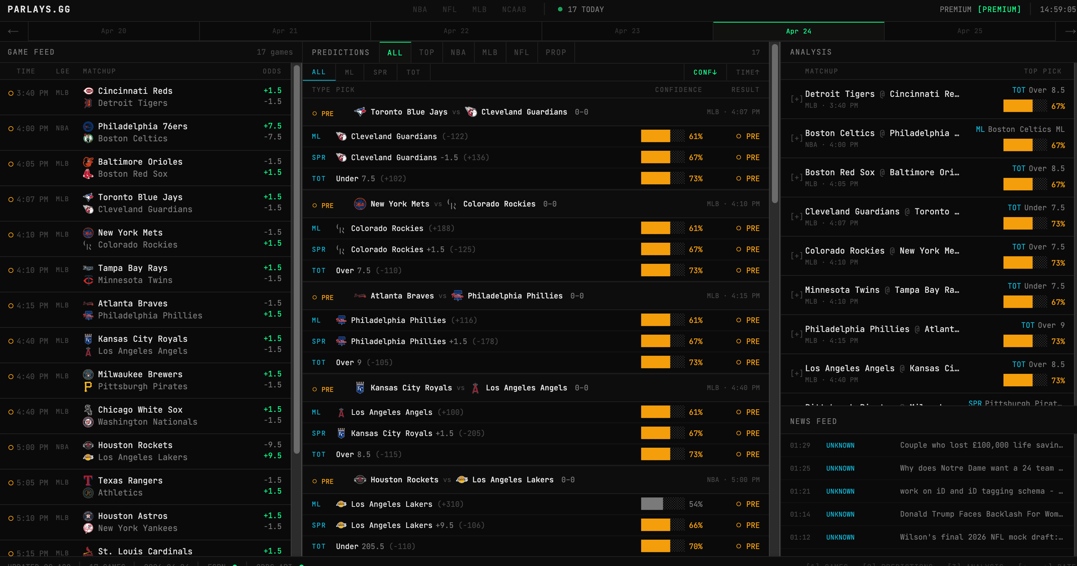Filter predictions to ML picks only
Screen dimensions: 1077x566
(x=350, y=72)
